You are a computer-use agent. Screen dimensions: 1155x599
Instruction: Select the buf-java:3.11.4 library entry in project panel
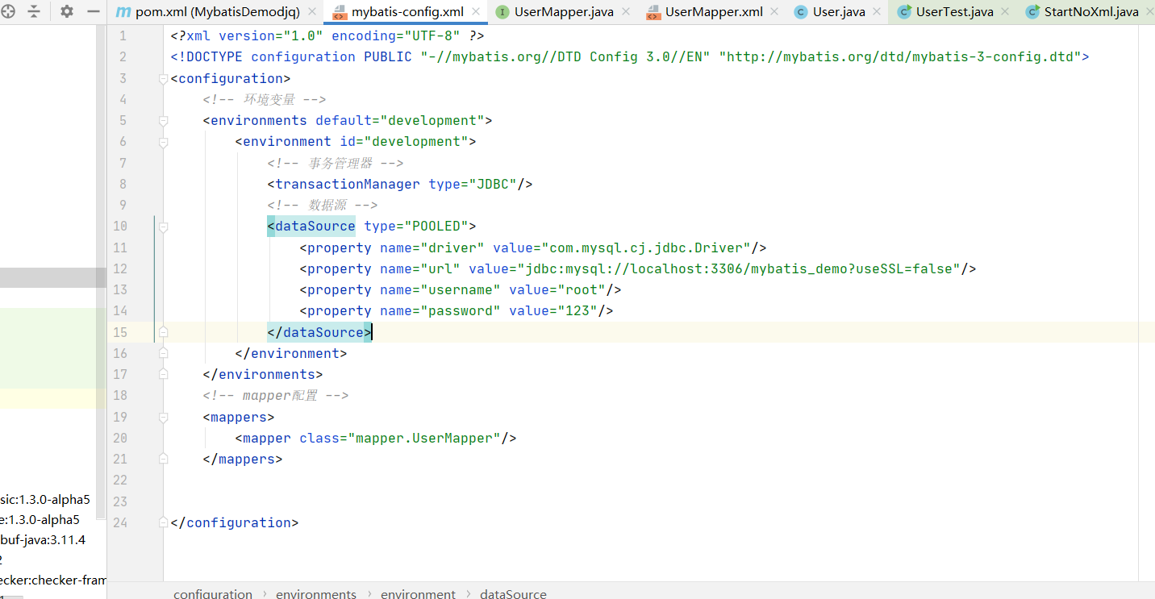point(43,540)
